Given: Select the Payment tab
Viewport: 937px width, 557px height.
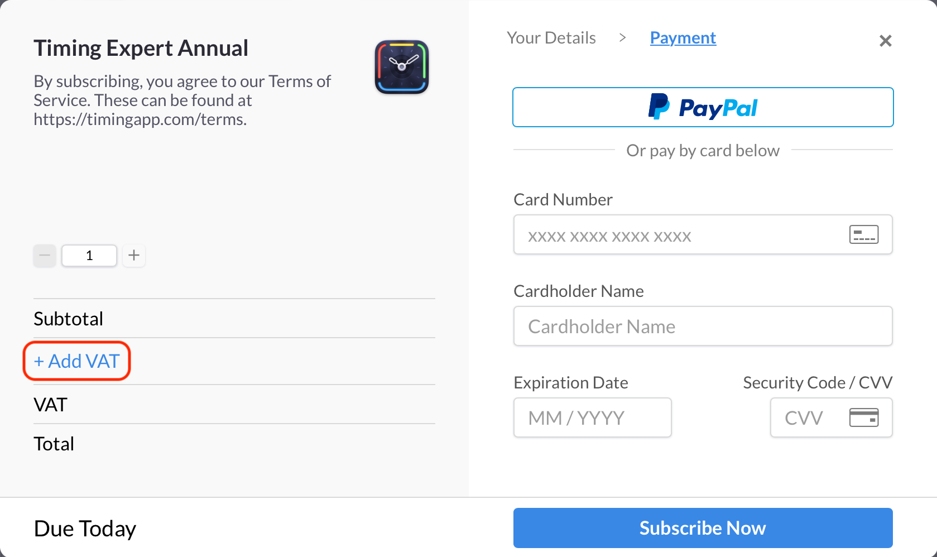Looking at the screenshot, I should [683, 37].
